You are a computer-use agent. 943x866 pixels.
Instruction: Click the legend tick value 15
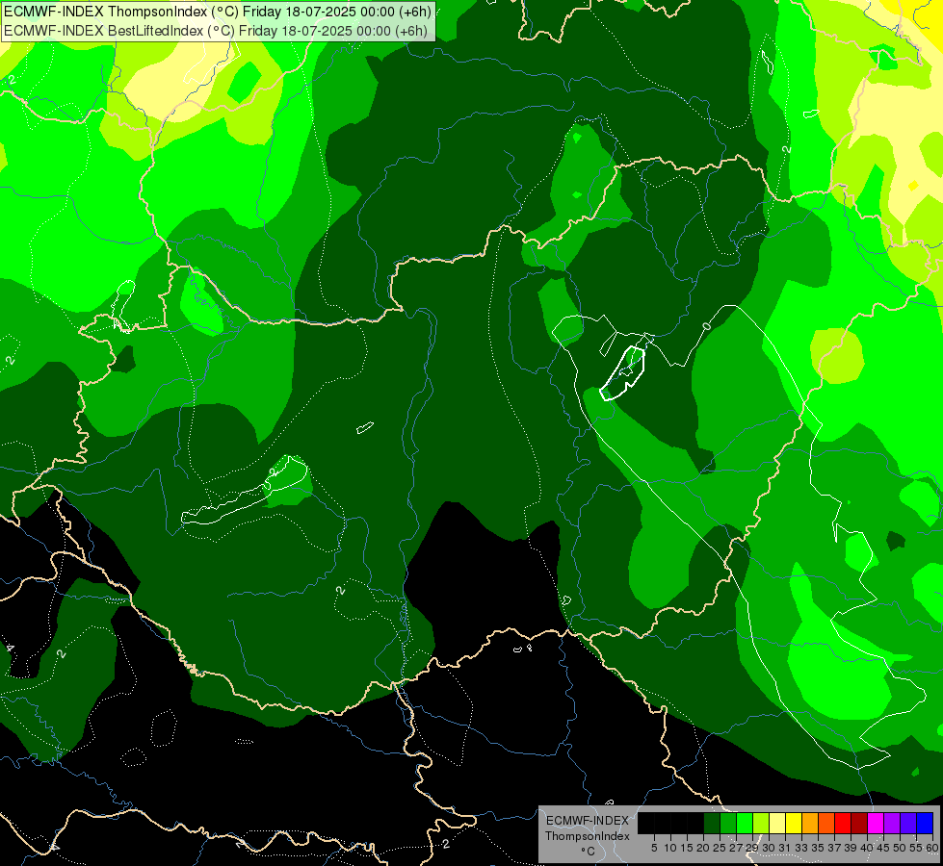tap(688, 848)
